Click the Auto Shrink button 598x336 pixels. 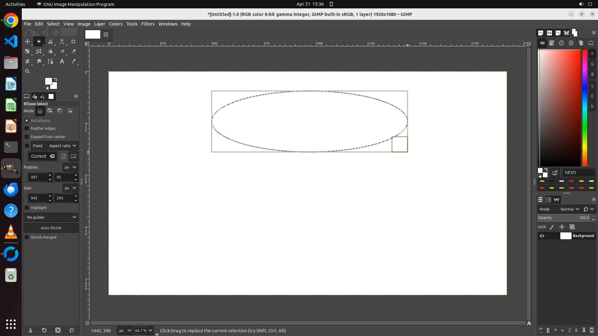(51, 228)
